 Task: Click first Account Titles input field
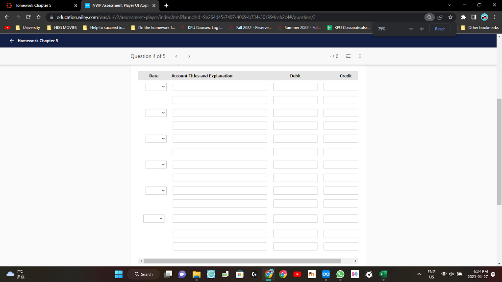pyautogui.click(x=220, y=87)
